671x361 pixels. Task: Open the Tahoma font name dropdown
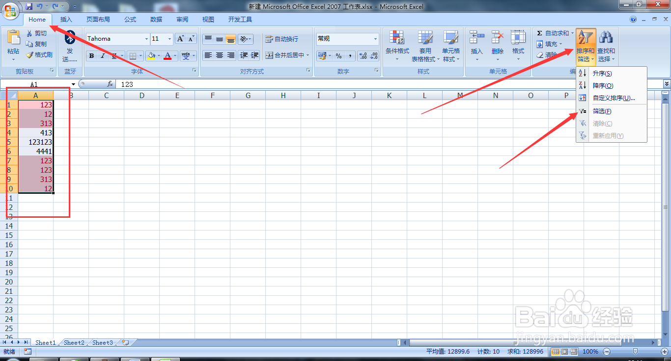tap(146, 39)
